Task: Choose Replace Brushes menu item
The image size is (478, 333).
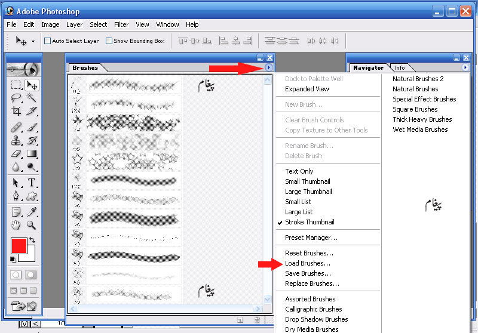Action: pyautogui.click(x=312, y=283)
